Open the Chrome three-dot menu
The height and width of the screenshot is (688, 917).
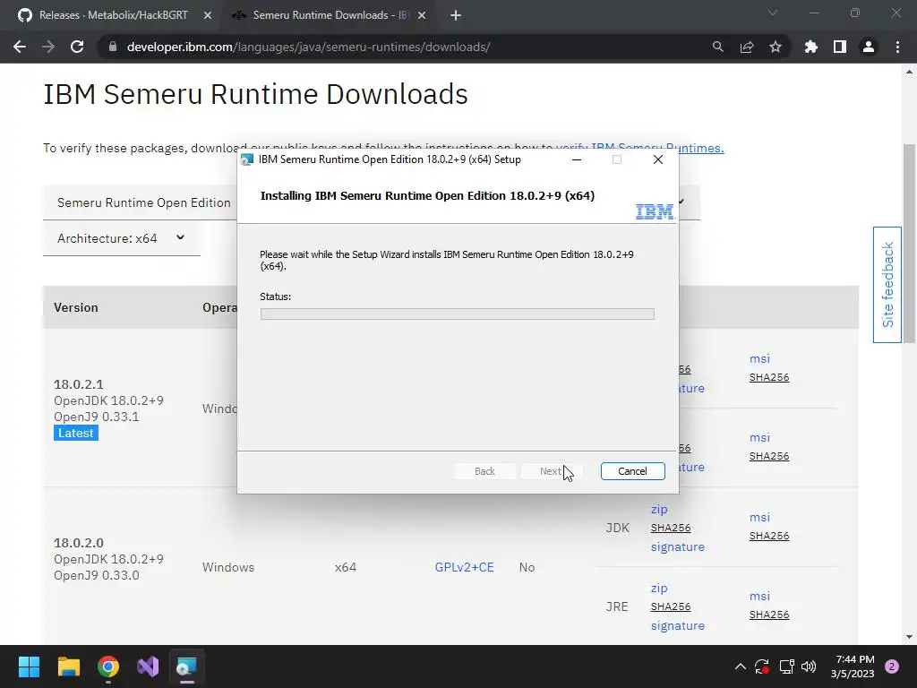pos(897,47)
